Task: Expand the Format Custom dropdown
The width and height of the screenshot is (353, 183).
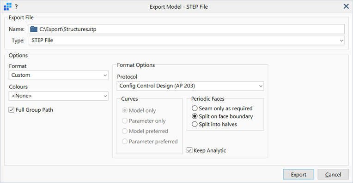Action: pos(59,75)
